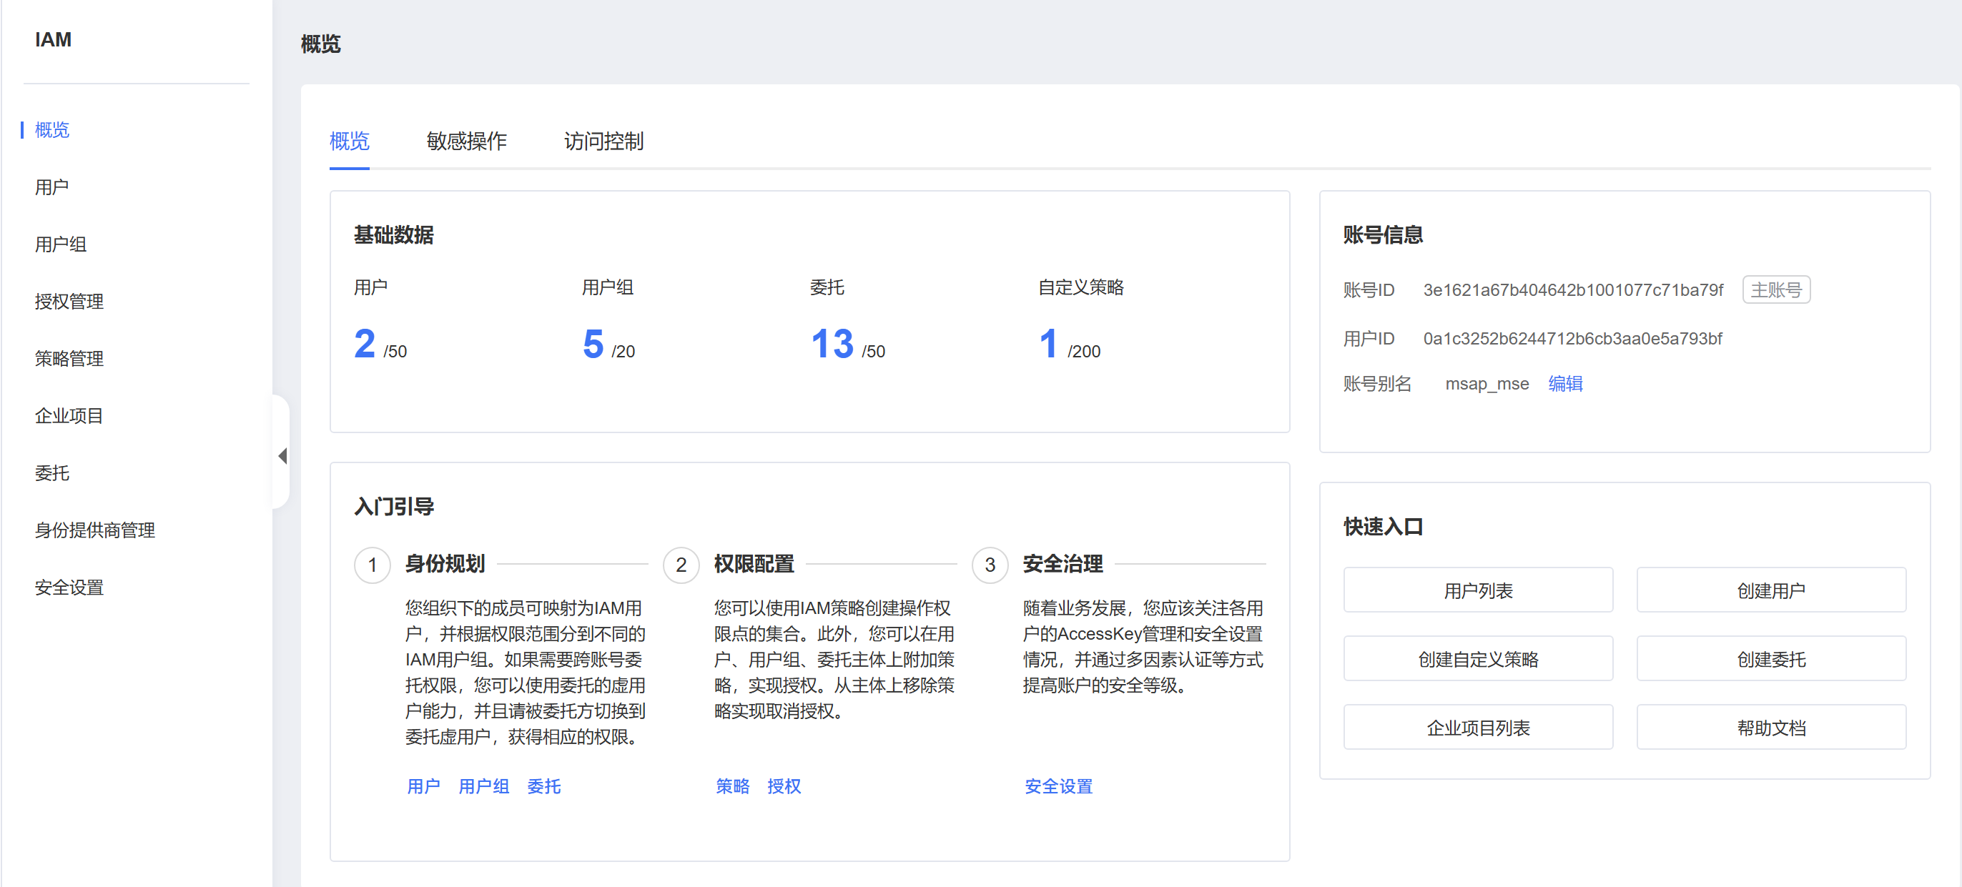1962x887 pixels.
Task: Click the 主账号 tag
Action: point(1776,290)
